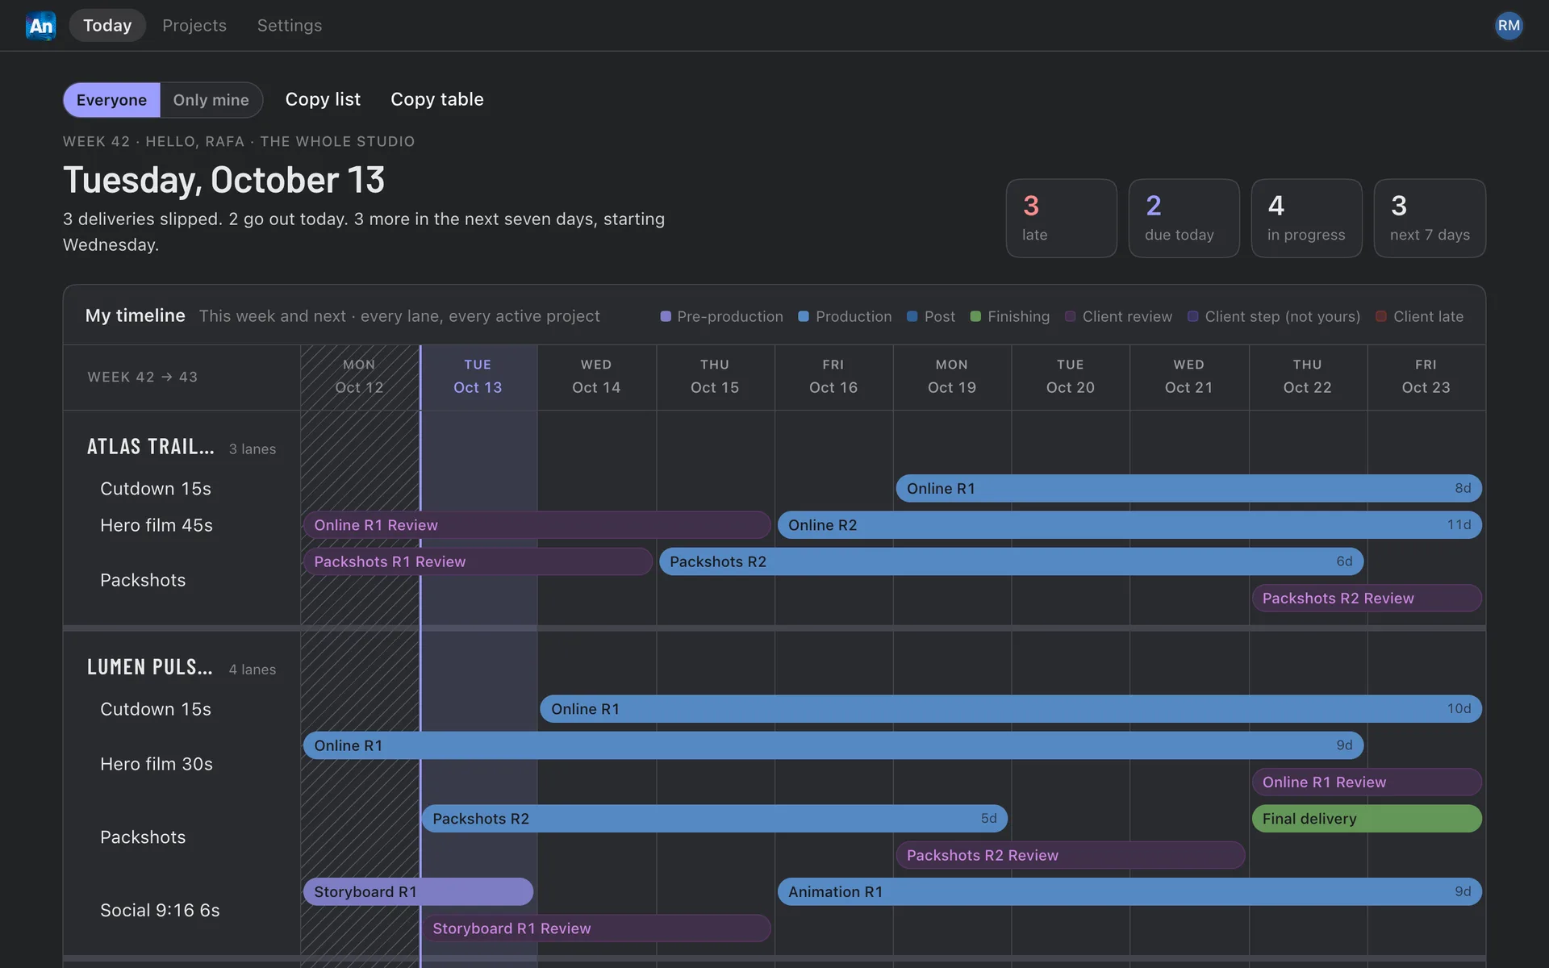Go to the Settings tab
The image size is (1549, 968).
(290, 26)
